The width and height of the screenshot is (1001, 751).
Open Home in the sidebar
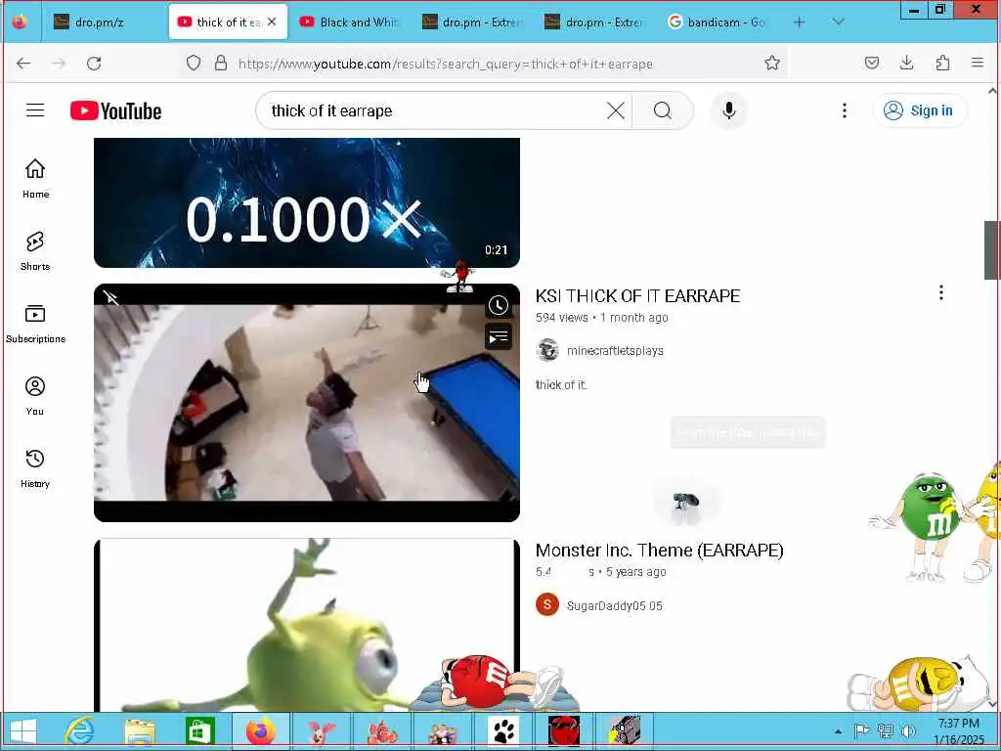pyautogui.click(x=35, y=179)
